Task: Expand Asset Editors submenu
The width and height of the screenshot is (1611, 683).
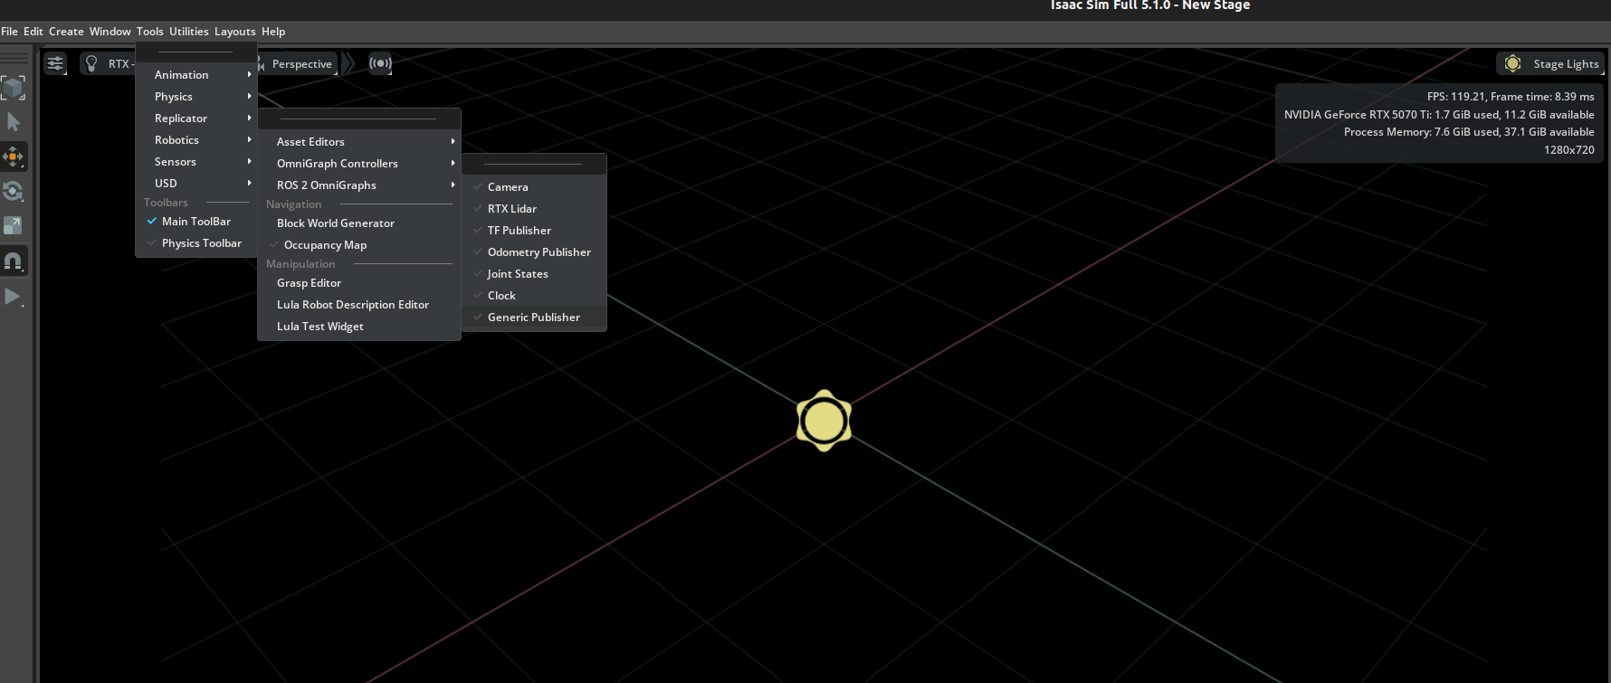Action: pyautogui.click(x=359, y=142)
